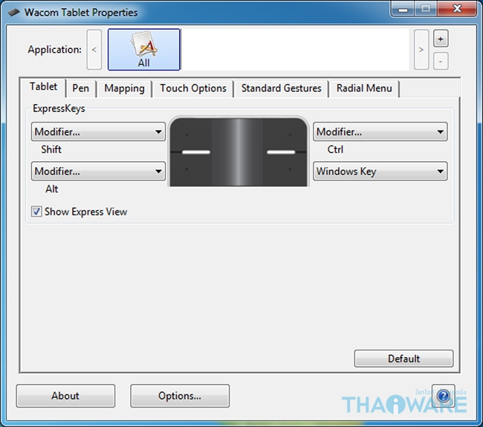Open the Modifier dropdown above Ctrl
Screen dimensions: 483x427
coord(380,131)
